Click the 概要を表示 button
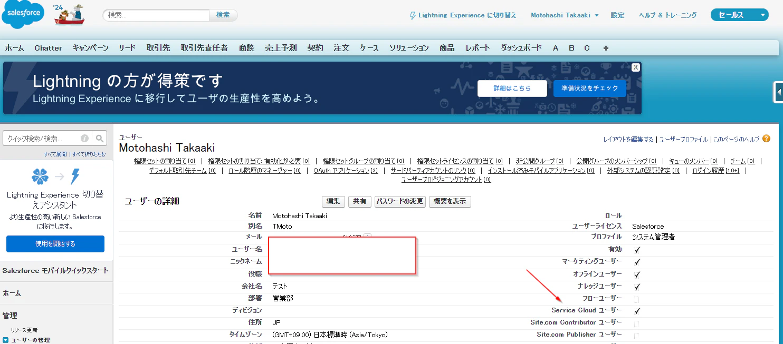Viewport: 783px width, 344px height. pyautogui.click(x=450, y=201)
